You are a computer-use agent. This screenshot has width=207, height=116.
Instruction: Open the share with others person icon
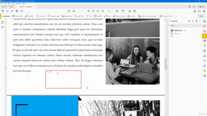[204, 11]
